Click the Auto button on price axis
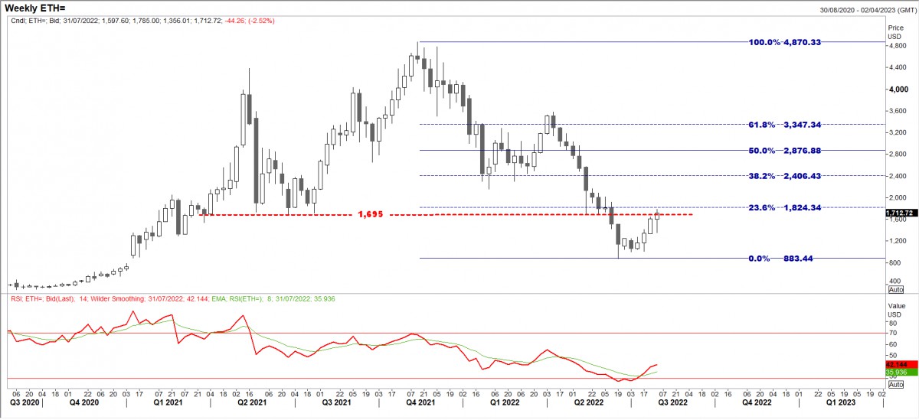The width and height of the screenshot is (919, 420). [x=895, y=289]
